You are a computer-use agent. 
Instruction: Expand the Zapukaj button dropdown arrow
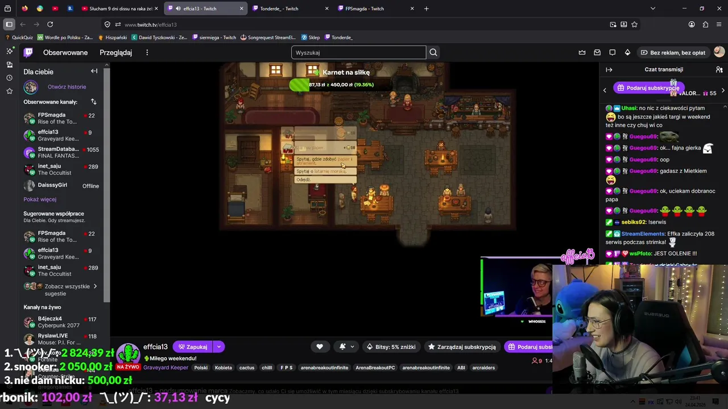[x=218, y=347]
